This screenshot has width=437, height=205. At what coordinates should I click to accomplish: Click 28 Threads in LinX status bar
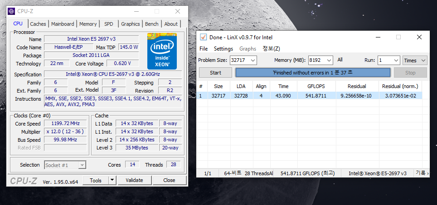pos(259,173)
